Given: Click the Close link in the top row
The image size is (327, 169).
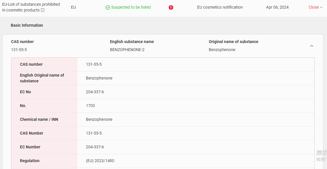Looking at the screenshot, I should (314, 7).
